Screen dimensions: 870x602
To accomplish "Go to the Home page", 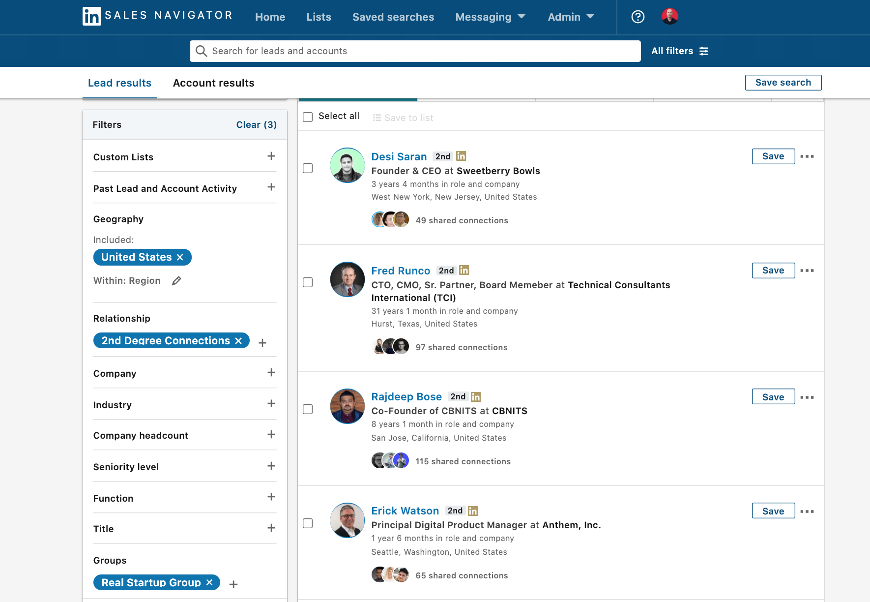I will (x=270, y=17).
